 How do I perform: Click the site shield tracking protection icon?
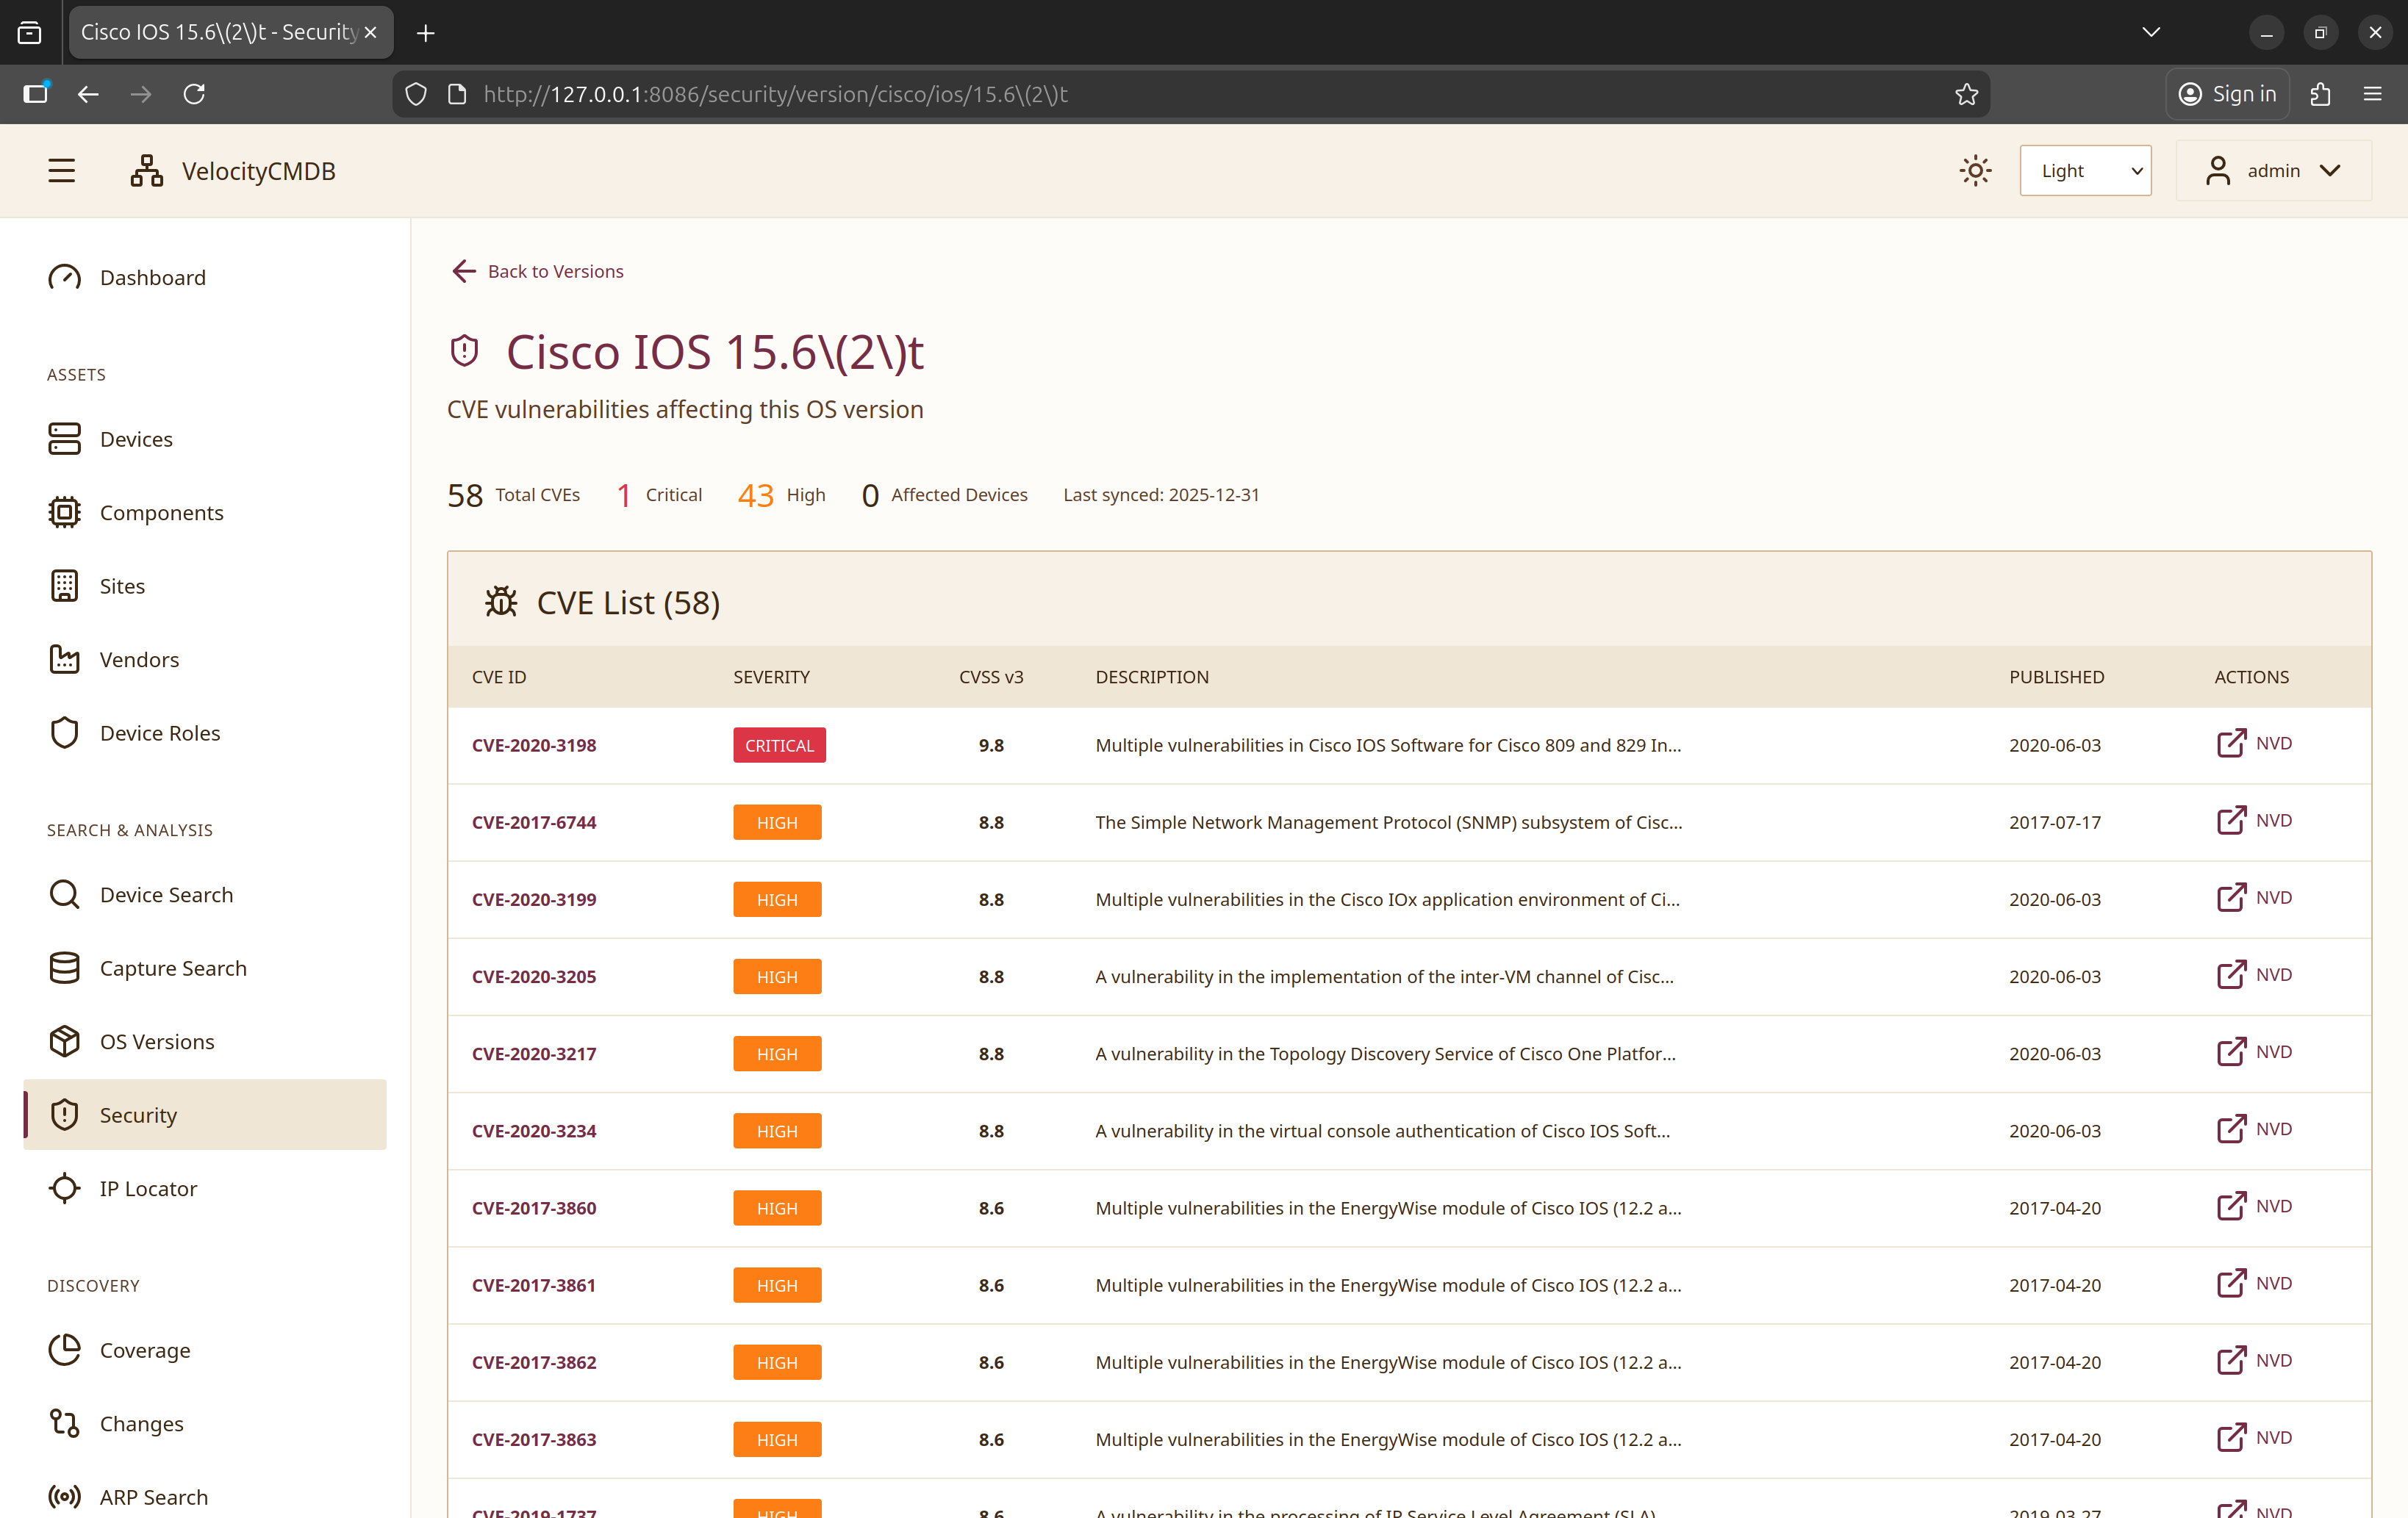416,94
